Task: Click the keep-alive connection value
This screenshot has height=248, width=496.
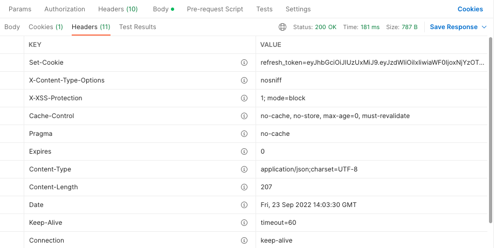Action: [277, 240]
